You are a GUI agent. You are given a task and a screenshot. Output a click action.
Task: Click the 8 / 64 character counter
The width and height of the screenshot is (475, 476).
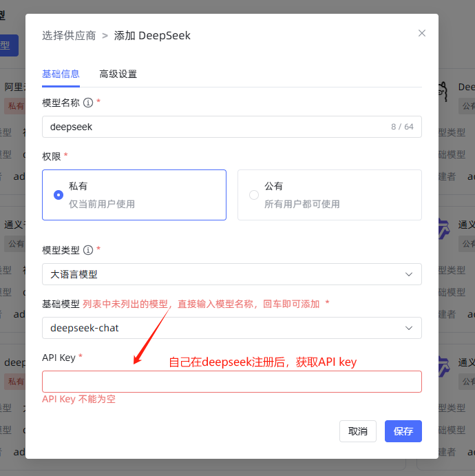[402, 127]
